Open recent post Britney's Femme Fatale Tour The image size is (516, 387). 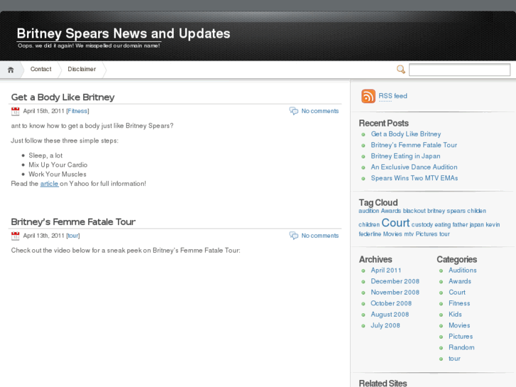tap(414, 145)
